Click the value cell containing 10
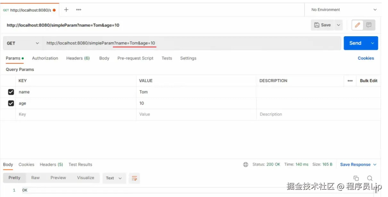388x197 pixels. tap(196, 103)
